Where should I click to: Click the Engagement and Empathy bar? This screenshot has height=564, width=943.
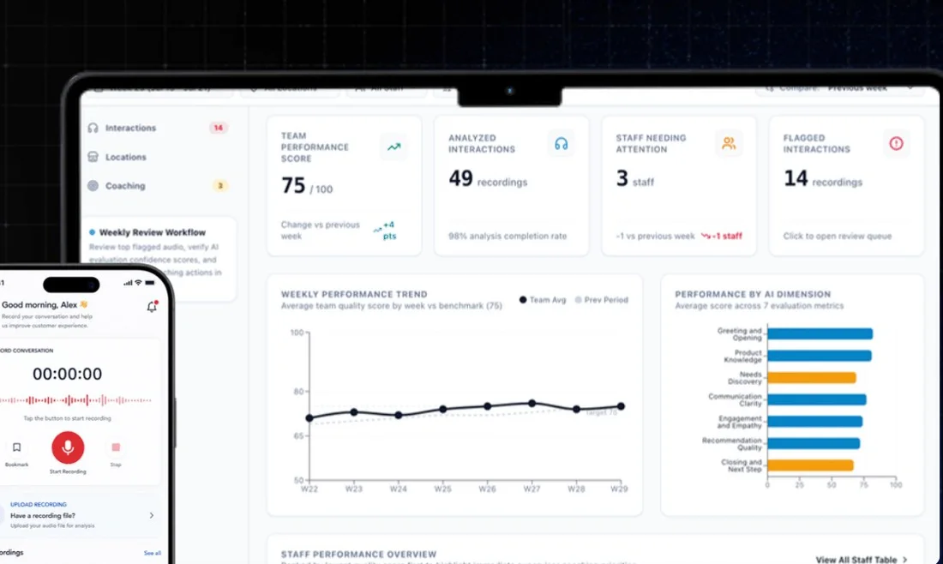coord(815,422)
